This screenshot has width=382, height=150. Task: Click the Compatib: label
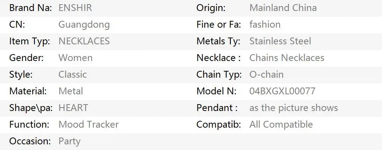pyautogui.click(x=219, y=124)
